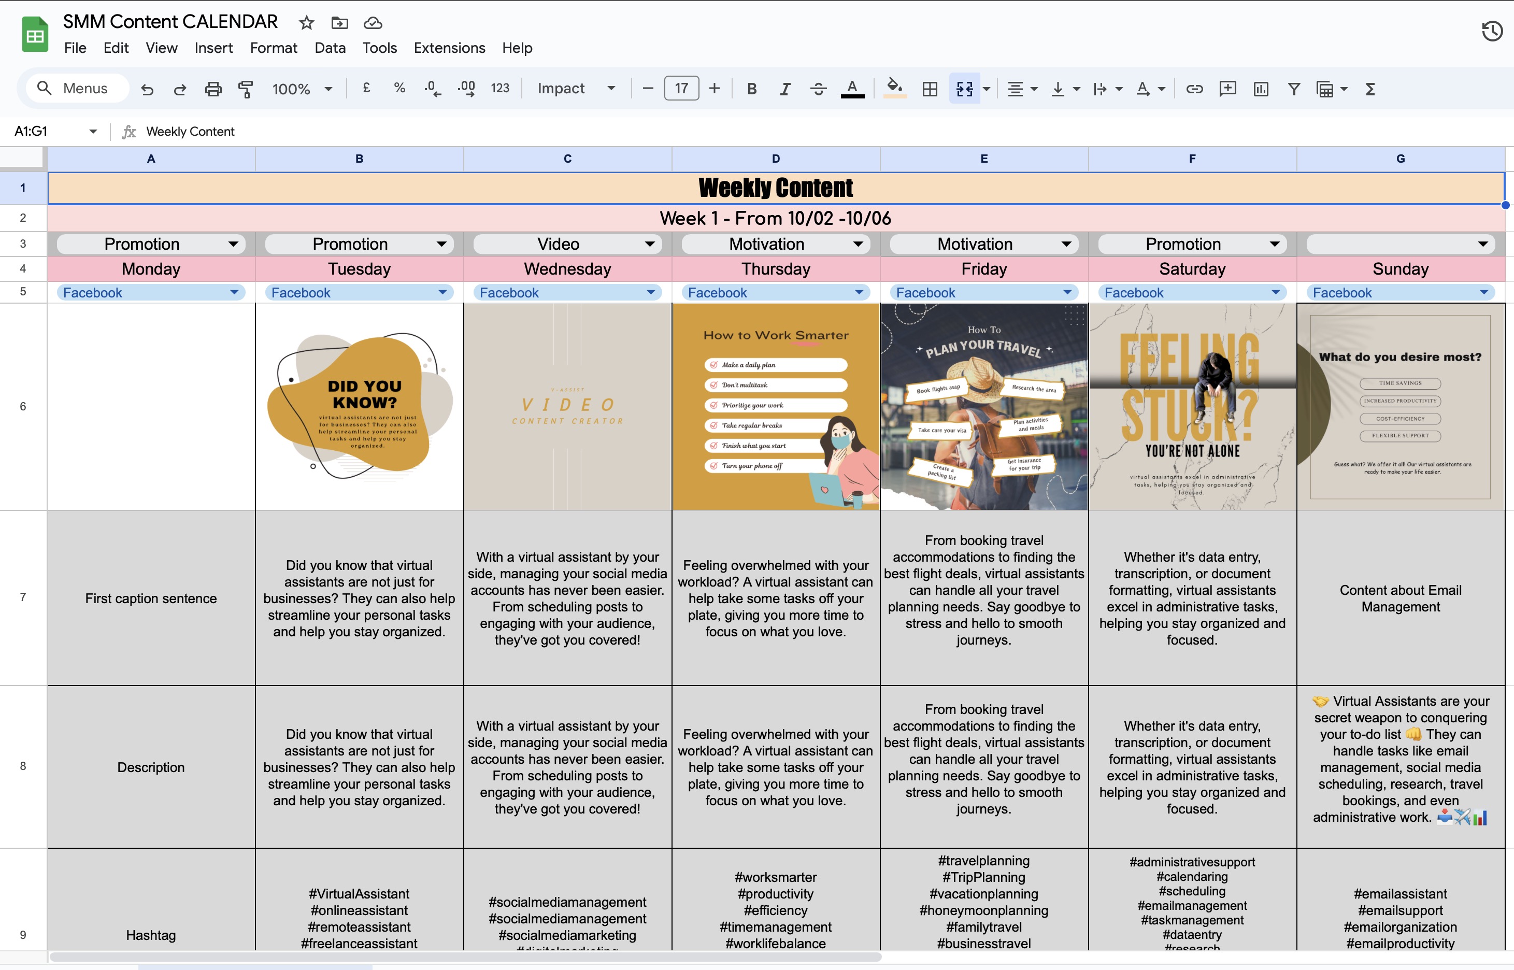Toggle italic formatting

(x=784, y=89)
